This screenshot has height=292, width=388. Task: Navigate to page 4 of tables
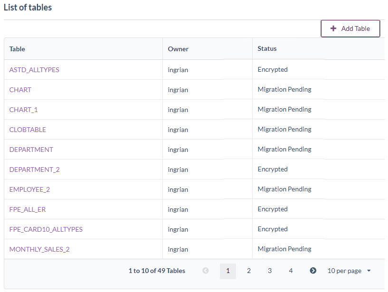291,271
